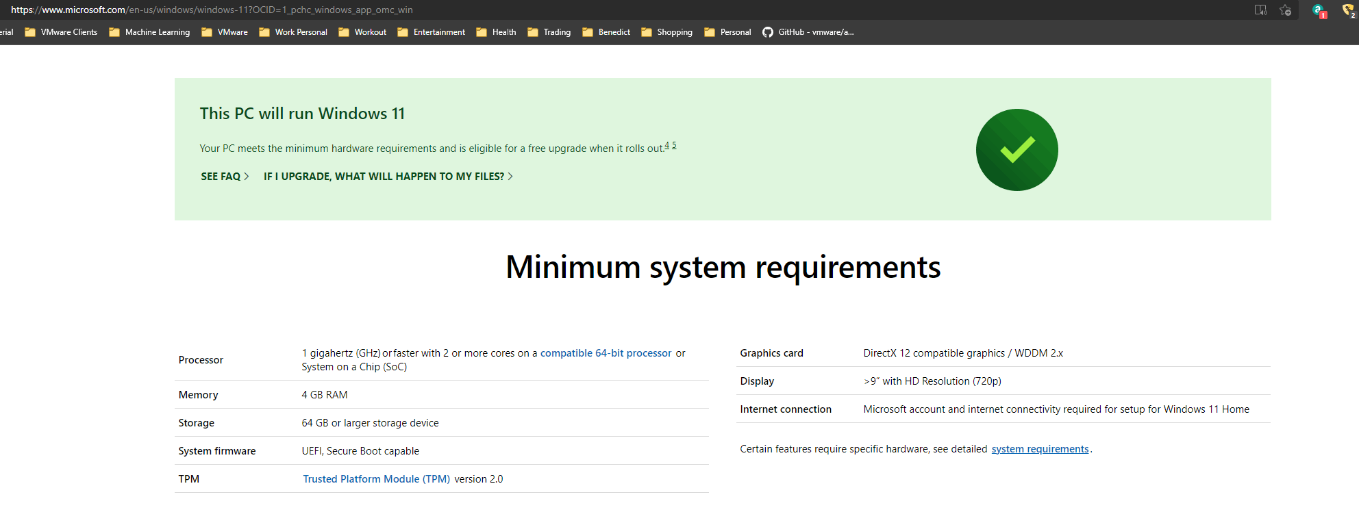Click footnote 5 superscript link
Screen dimensions: 1359x512
tap(674, 145)
